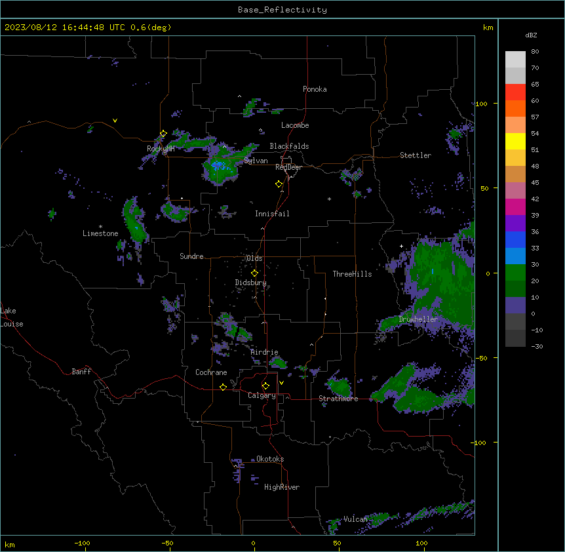Click the Innisfail city label
The image size is (565, 552).
[x=272, y=214]
